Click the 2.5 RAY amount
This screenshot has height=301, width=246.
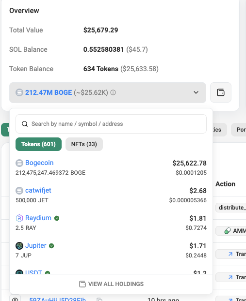pyautogui.click(x=26, y=228)
